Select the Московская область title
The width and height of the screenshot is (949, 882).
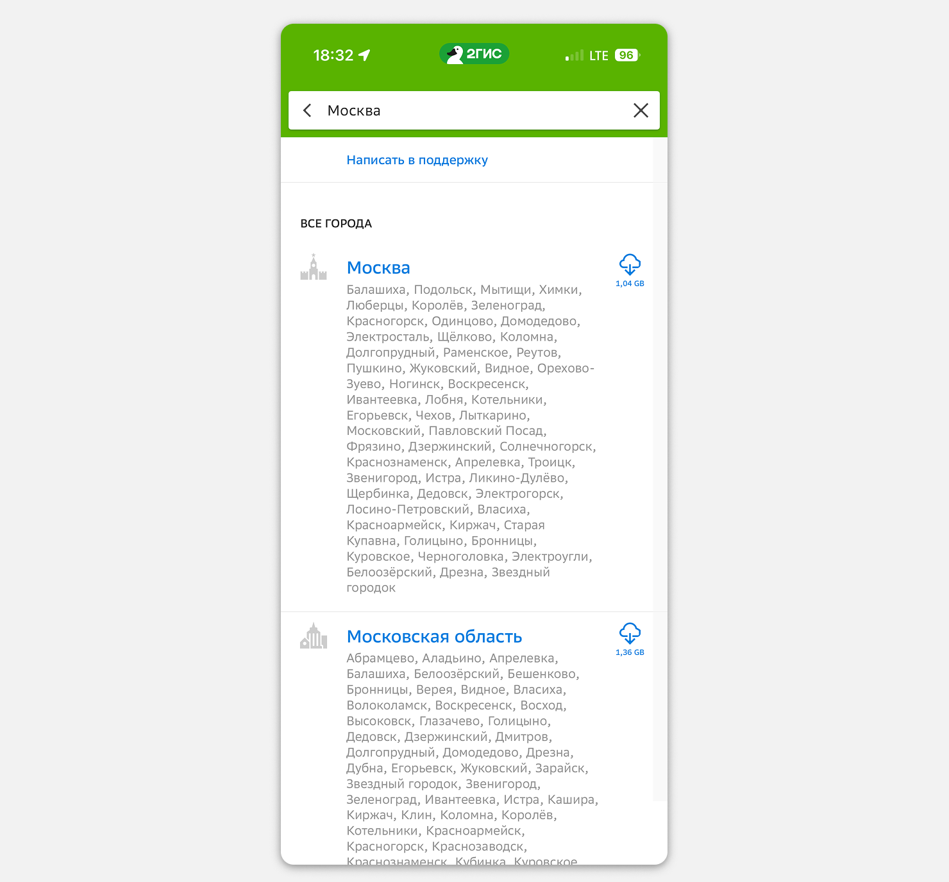[x=434, y=636]
